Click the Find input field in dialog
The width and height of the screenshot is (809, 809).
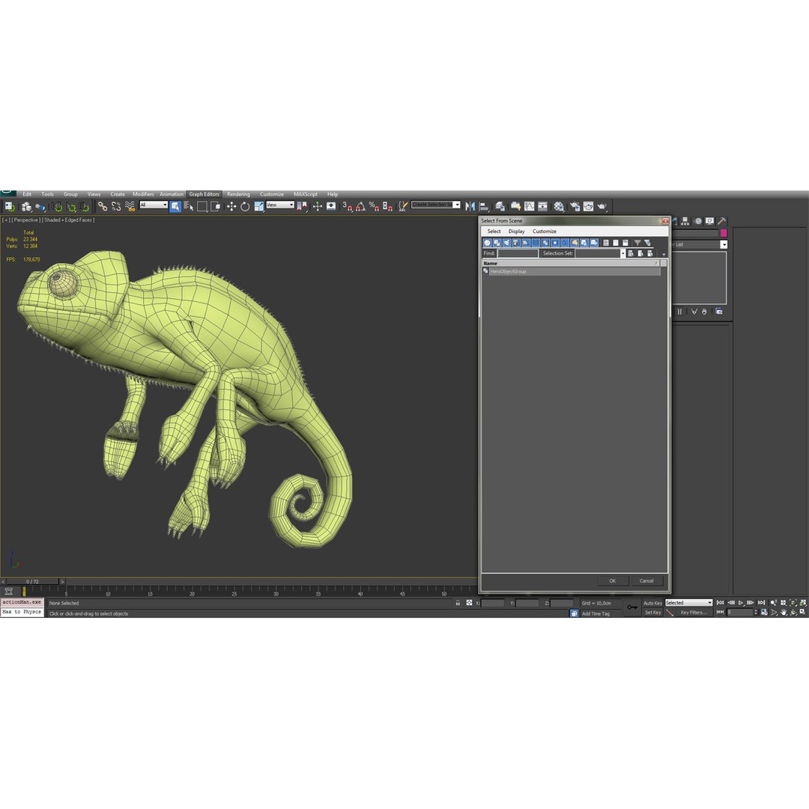pyautogui.click(x=518, y=253)
